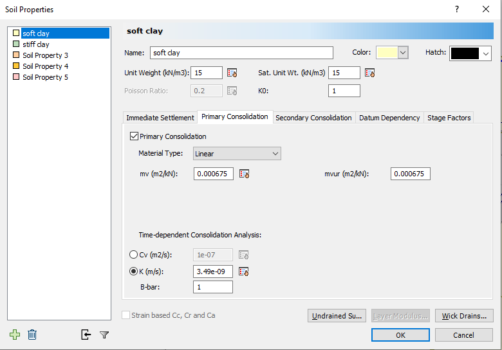The width and height of the screenshot is (502, 350).
Task: Click the black Hatch swatch
Action: point(465,53)
